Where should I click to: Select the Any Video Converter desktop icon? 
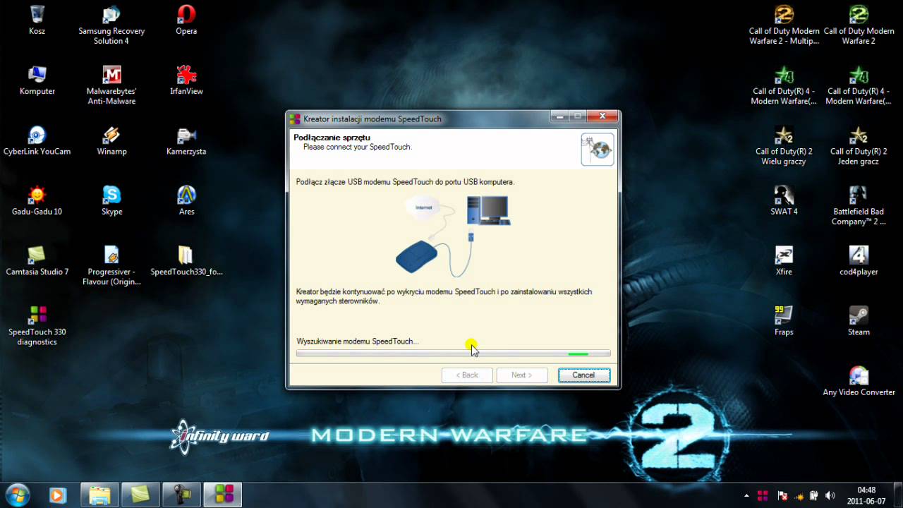tap(859, 380)
